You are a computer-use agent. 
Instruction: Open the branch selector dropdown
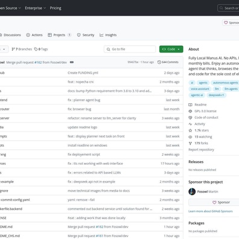(4, 49)
